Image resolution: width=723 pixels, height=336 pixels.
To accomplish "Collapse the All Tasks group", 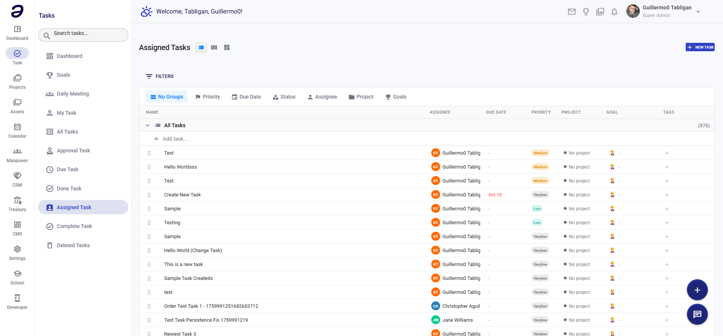I will [148, 125].
